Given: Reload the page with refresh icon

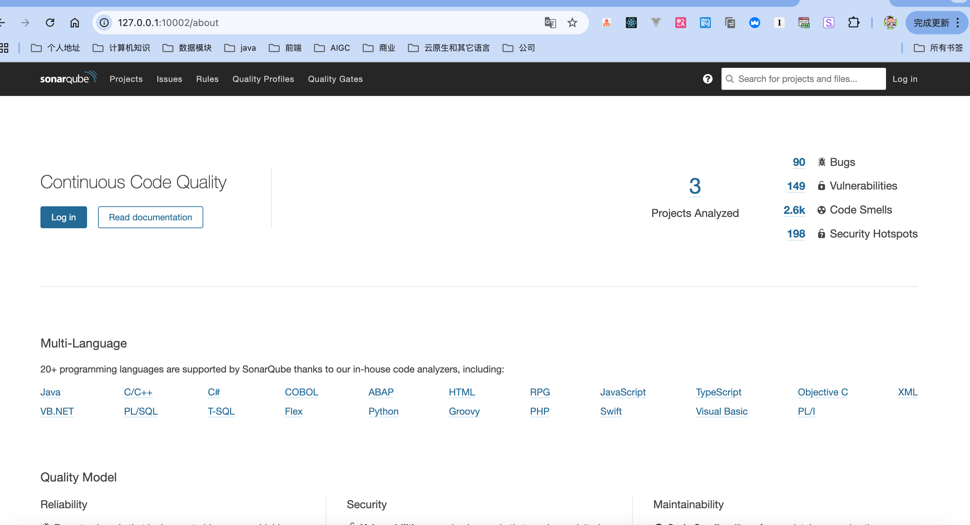Looking at the screenshot, I should click(50, 23).
